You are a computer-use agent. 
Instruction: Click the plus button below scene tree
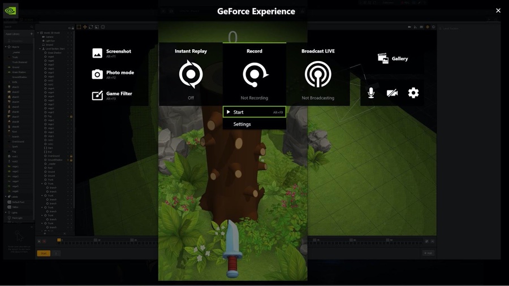tap(45, 233)
